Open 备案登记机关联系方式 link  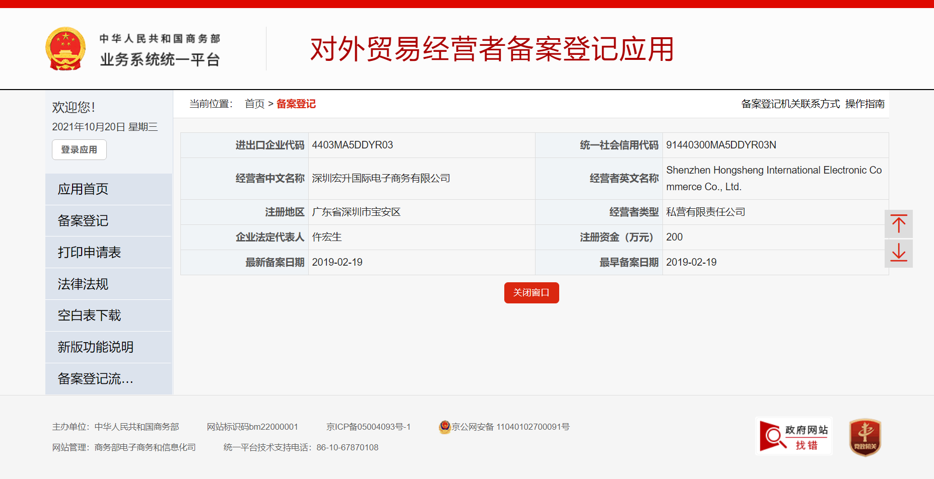pyautogui.click(x=790, y=104)
